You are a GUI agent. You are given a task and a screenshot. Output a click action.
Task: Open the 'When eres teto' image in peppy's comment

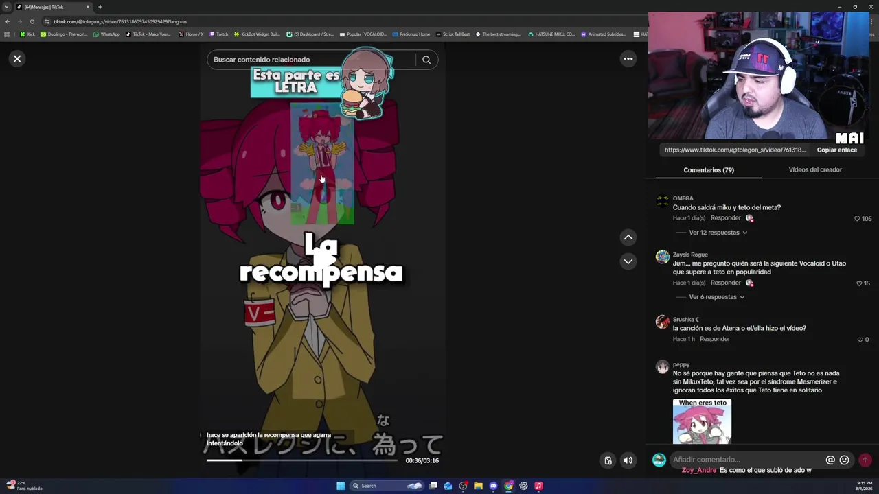coord(702,421)
